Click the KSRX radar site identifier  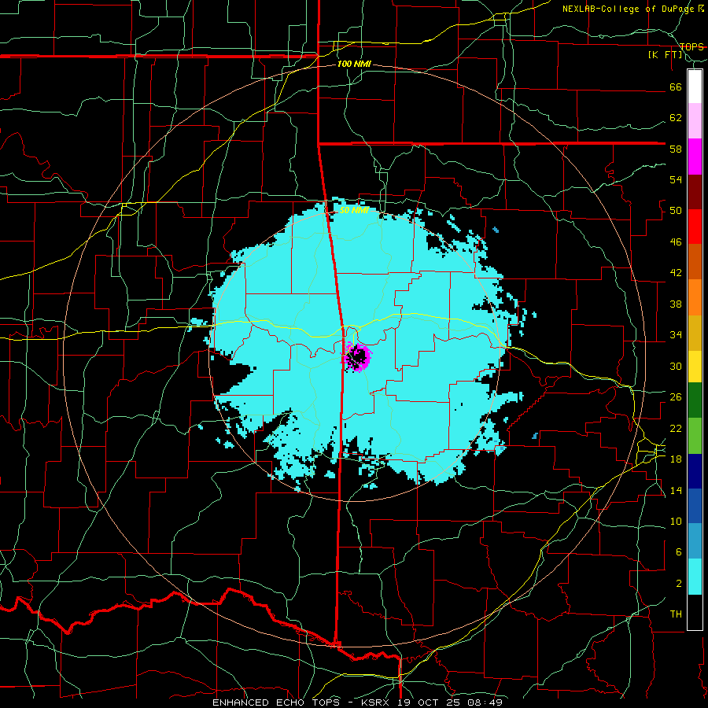pos(377,702)
